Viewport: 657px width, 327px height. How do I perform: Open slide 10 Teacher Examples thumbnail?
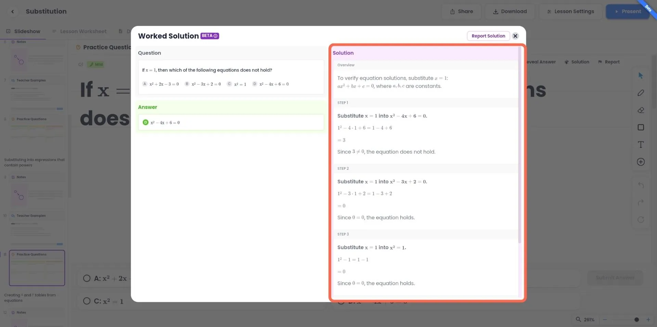pyautogui.click(x=37, y=229)
